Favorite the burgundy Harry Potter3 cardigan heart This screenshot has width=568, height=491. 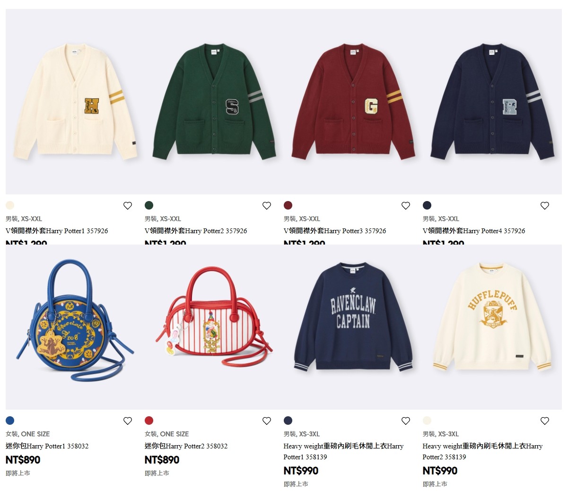[406, 206]
